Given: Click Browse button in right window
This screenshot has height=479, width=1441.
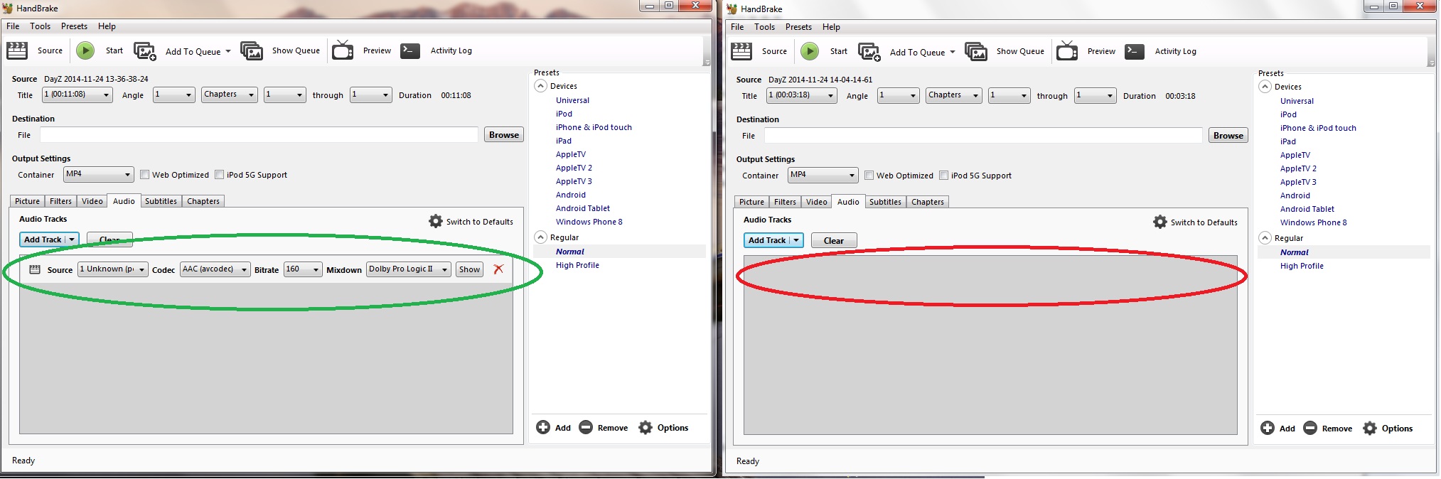Looking at the screenshot, I should 1228,136.
